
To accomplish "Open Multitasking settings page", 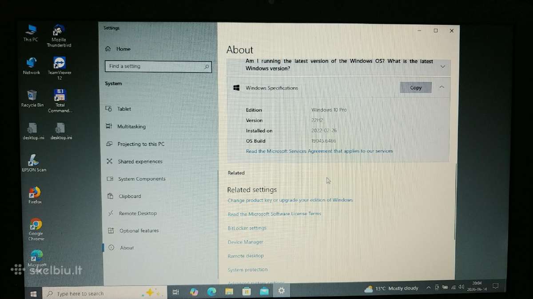I will coord(126,126).
